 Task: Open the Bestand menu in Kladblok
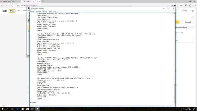[x=32, y=11]
